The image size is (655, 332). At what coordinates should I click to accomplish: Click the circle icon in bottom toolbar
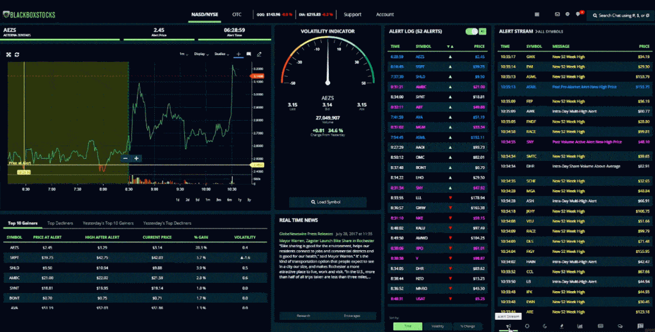527,326
